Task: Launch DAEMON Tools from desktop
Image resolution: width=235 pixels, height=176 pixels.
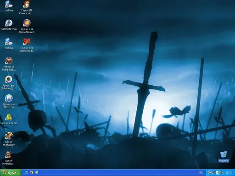Action: (9, 25)
